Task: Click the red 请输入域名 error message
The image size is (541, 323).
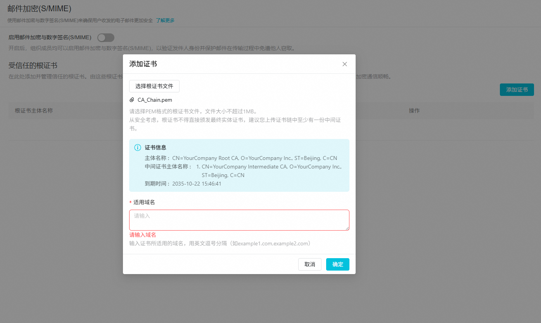Action: pyautogui.click(x=143, y=235)
